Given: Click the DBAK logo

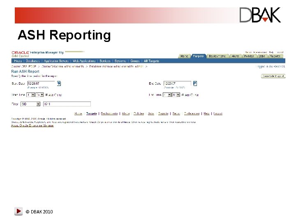Looking at the screenshot, I should click(260, 15).
